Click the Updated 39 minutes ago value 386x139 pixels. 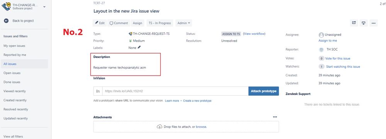pyautogui.click(x=329, y=83)
